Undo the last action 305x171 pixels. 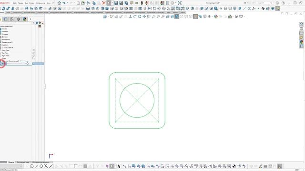click(64, 3)
